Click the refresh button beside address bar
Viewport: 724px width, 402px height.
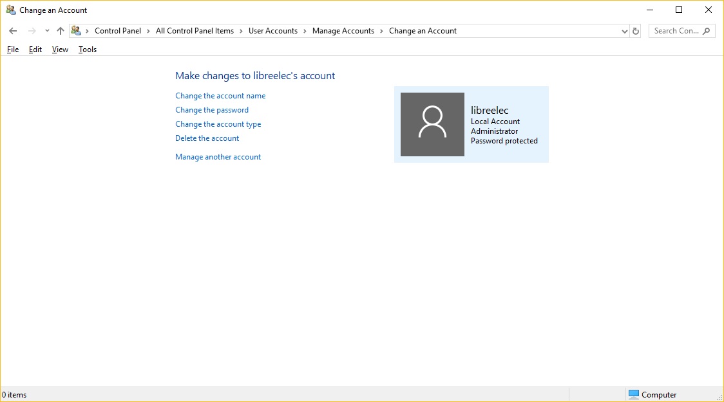click(636, 31)
